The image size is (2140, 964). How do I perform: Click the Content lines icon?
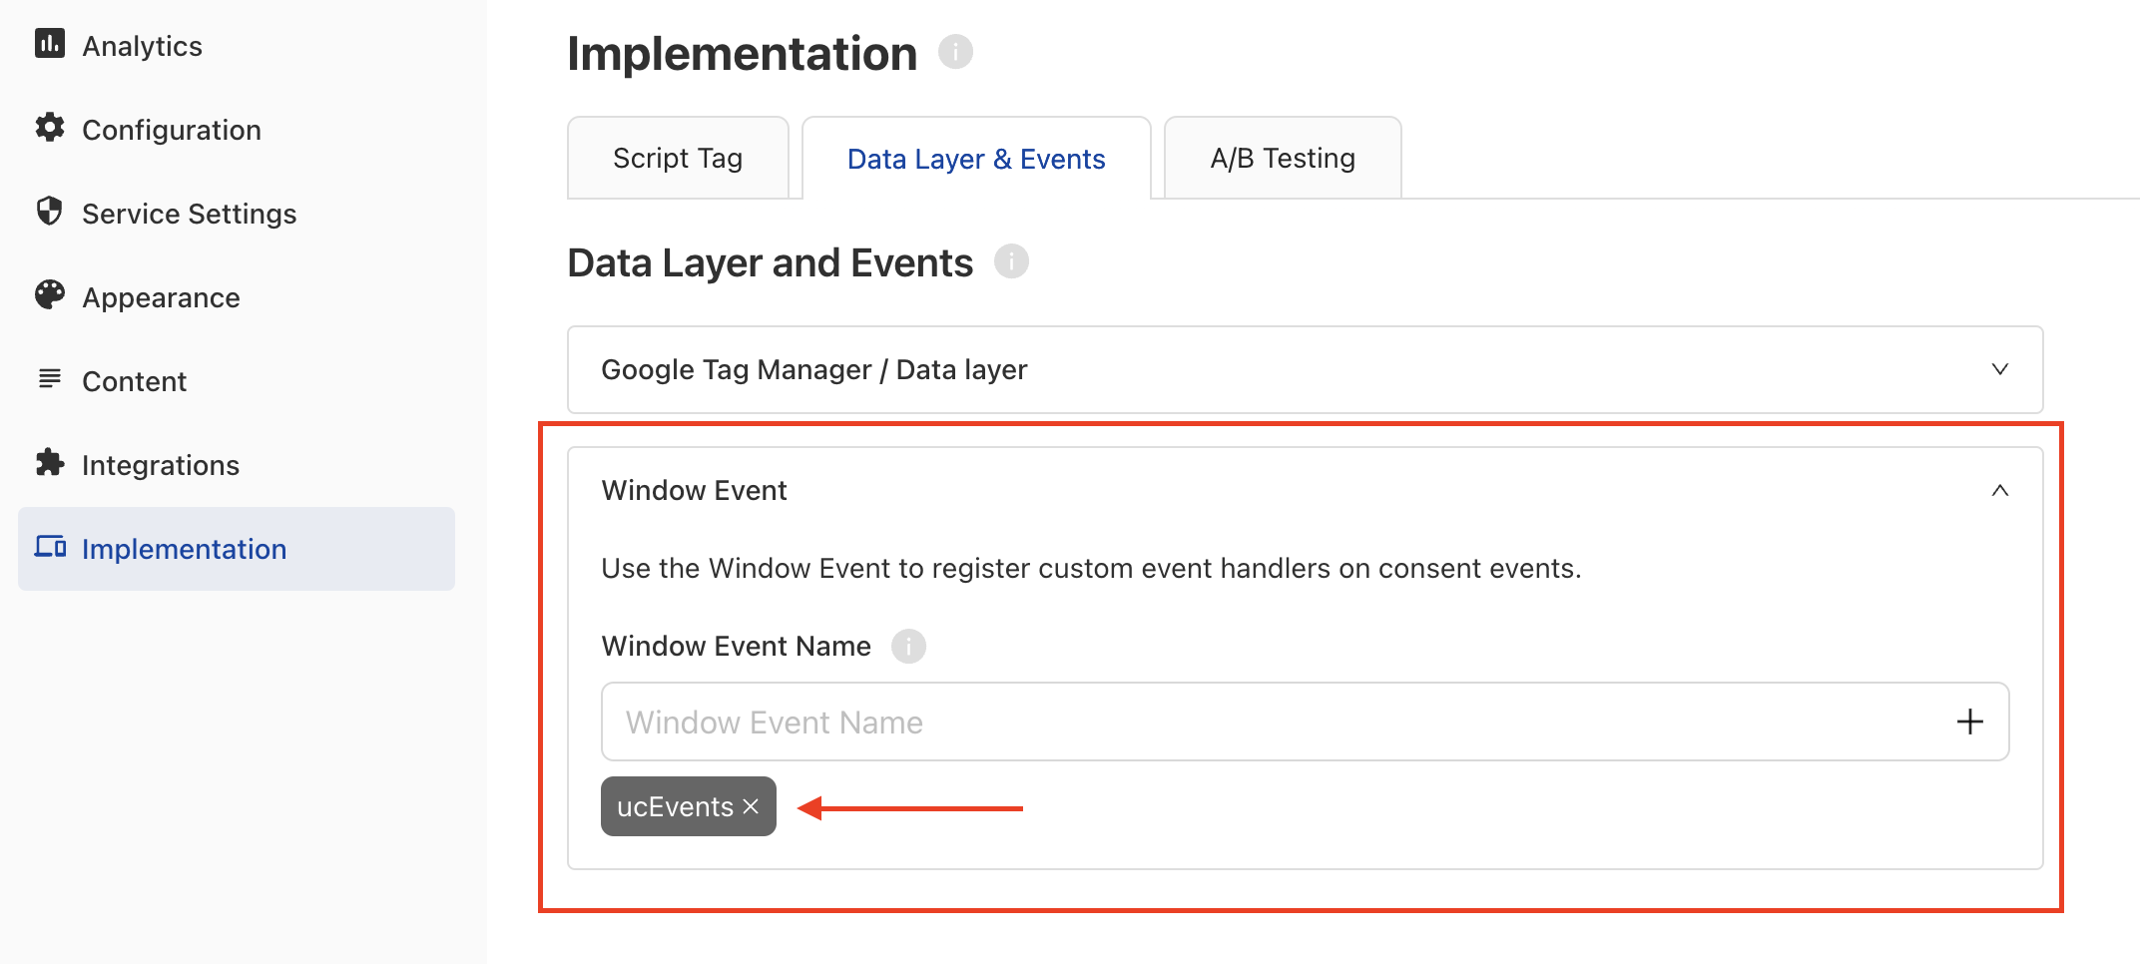[50, 379]
